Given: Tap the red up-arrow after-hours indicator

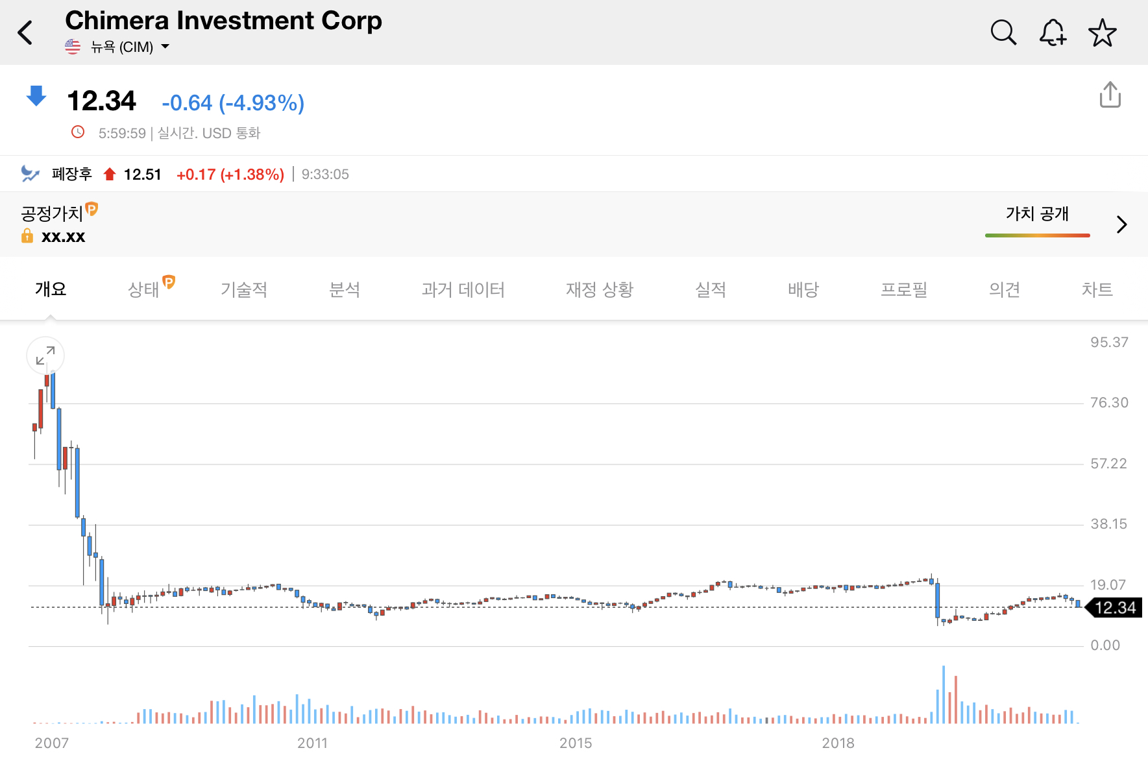Looking at the screenshot, I should pyautogui.click(x=110, y=175).
